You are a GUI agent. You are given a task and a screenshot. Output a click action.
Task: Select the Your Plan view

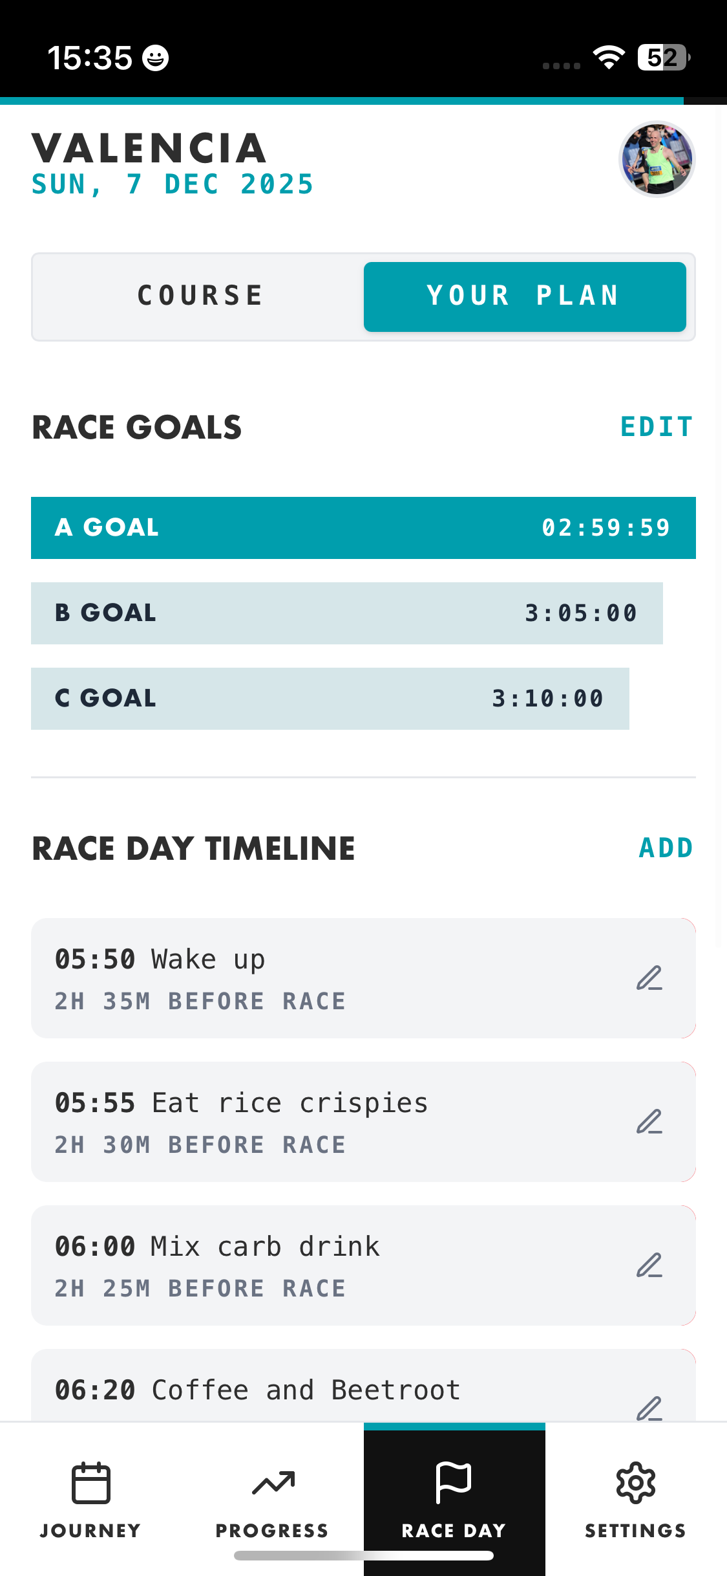click(524, 296)
